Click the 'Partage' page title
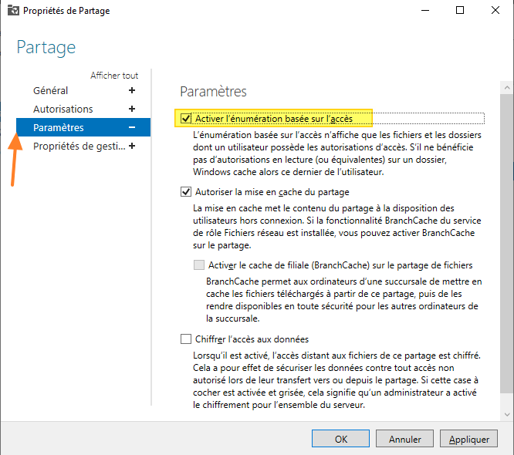This screenshot has height=455, width=514. (46, 48)
